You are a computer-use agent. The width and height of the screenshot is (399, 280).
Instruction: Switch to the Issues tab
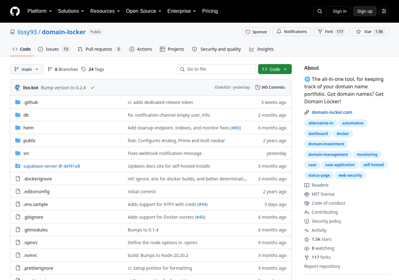click(54, 49)
